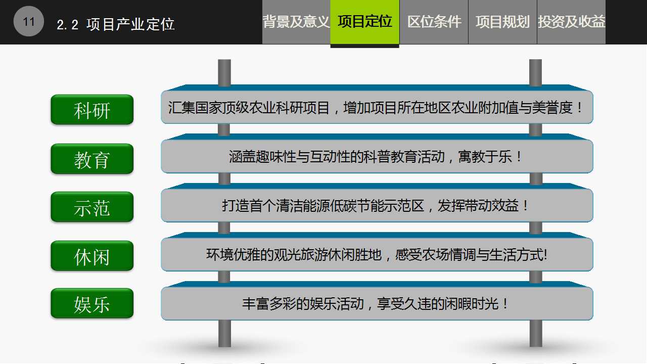Open the 投资及收益 tab
This screenshot has height=364, width=647.
point(571,22)
